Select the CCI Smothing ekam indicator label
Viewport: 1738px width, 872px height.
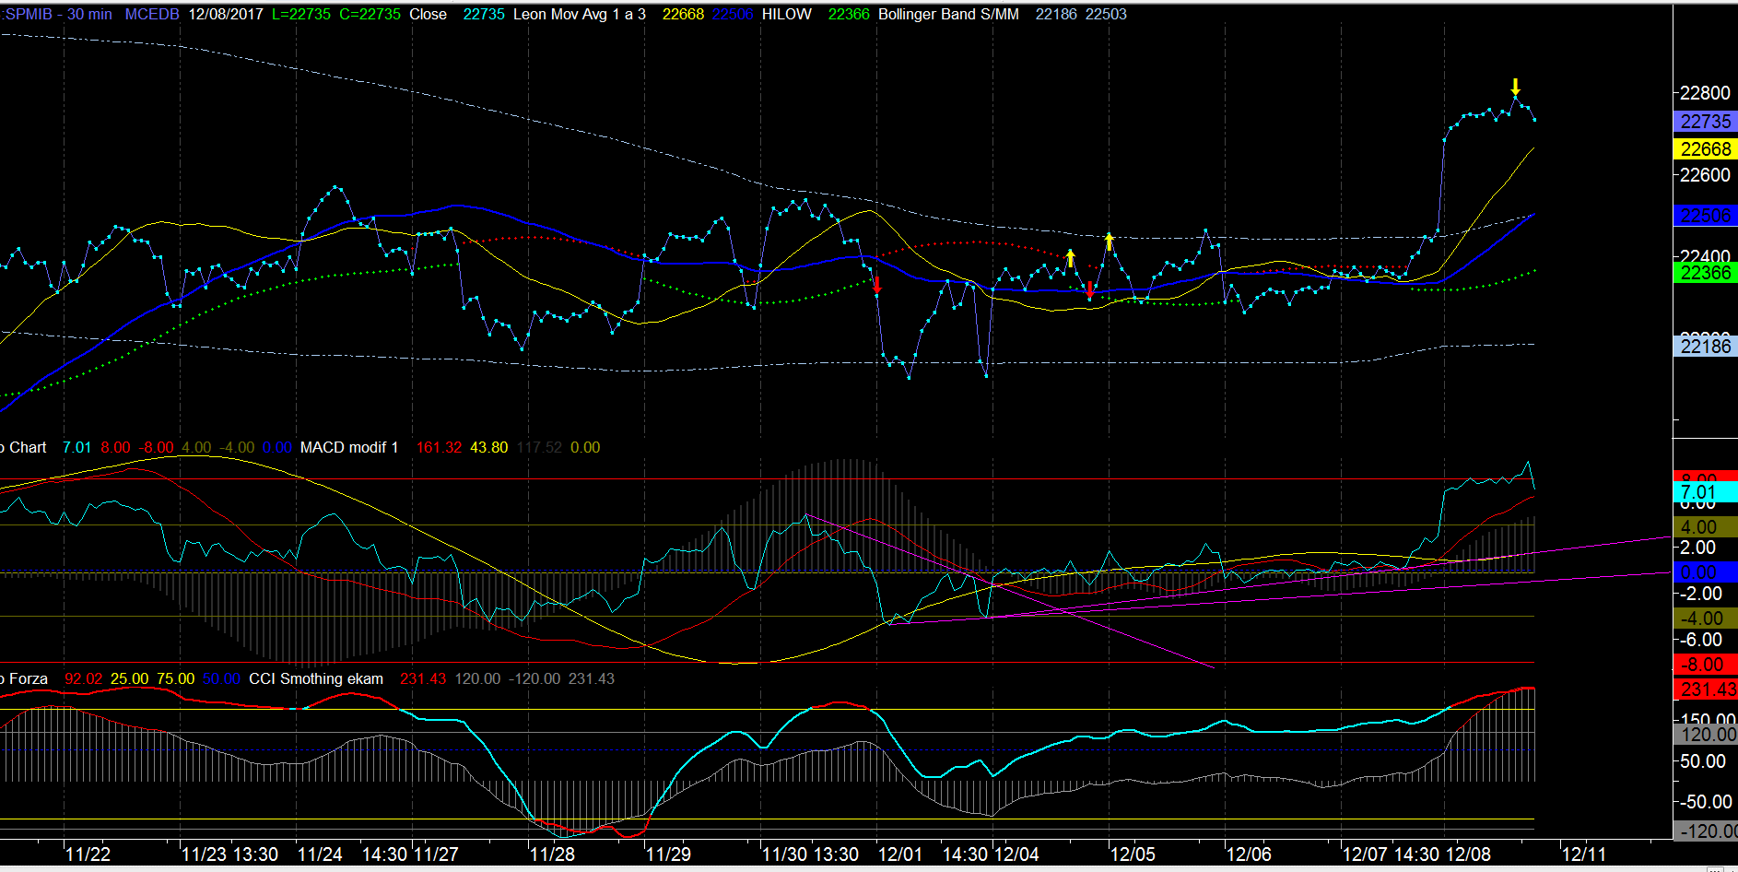[316, 679]
